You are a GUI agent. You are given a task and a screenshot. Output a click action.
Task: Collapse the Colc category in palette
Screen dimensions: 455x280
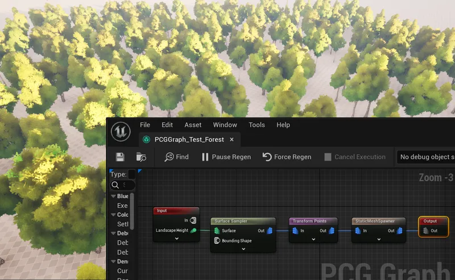click(113, 215)
